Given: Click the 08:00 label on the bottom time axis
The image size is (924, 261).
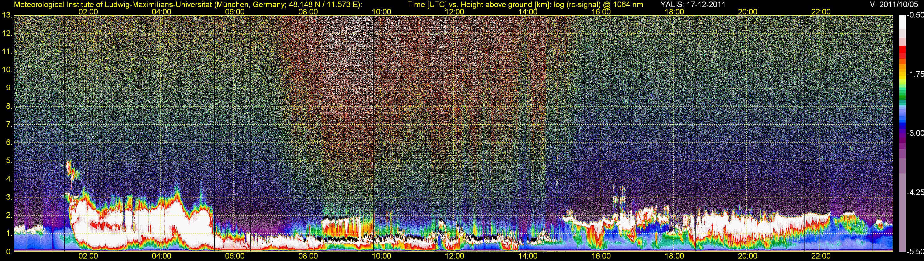Looking at the screenshot, I should tap(308, 256).
